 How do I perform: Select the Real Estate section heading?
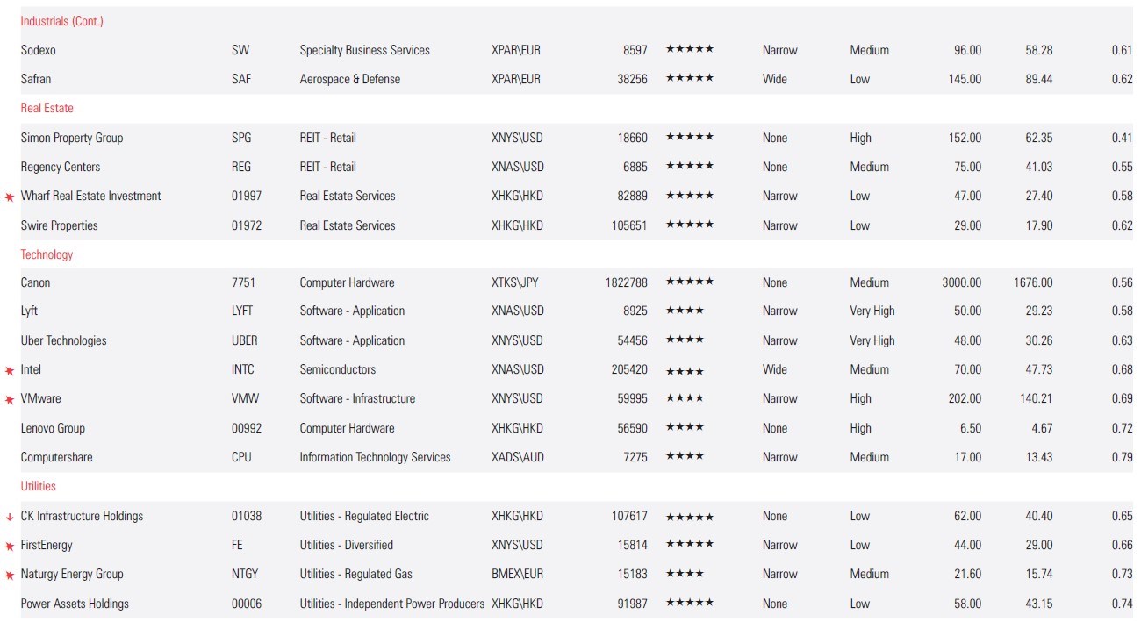[x=47, y=108]
